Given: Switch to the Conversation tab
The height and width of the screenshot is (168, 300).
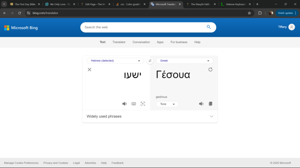Looking at the screenshot, I should [x=141, y=42].
